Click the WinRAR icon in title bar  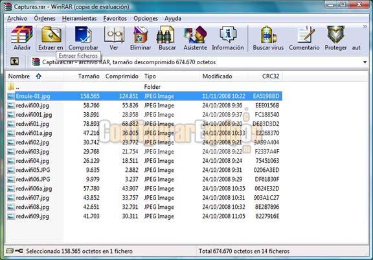(7, 6)
